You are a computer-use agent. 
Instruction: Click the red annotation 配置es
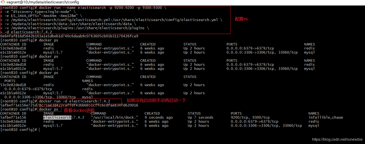(241, 19)
